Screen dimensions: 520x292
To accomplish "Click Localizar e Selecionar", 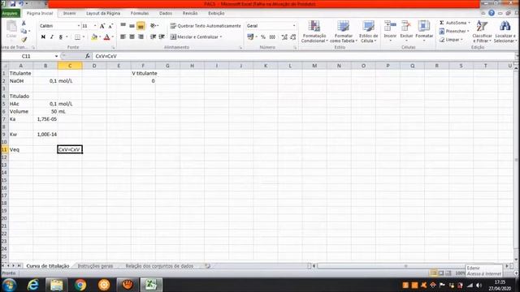I will click(x=505, y=32).
